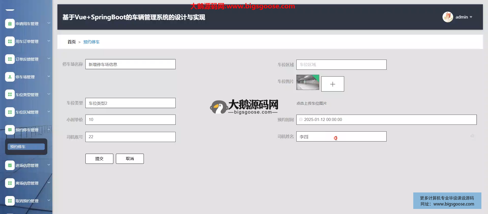This screenshot has width=488, height=214.
Task: Open the 离场信息管理 menu item
Action: coord(27,183)
